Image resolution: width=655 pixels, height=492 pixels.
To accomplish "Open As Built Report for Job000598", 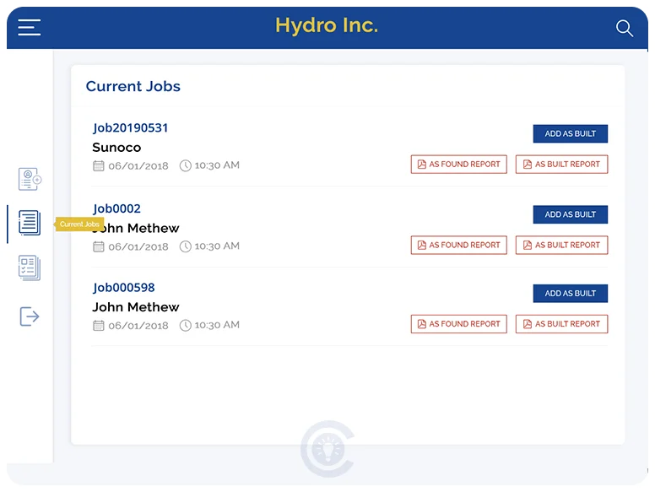I will click(x=561, y=324).
